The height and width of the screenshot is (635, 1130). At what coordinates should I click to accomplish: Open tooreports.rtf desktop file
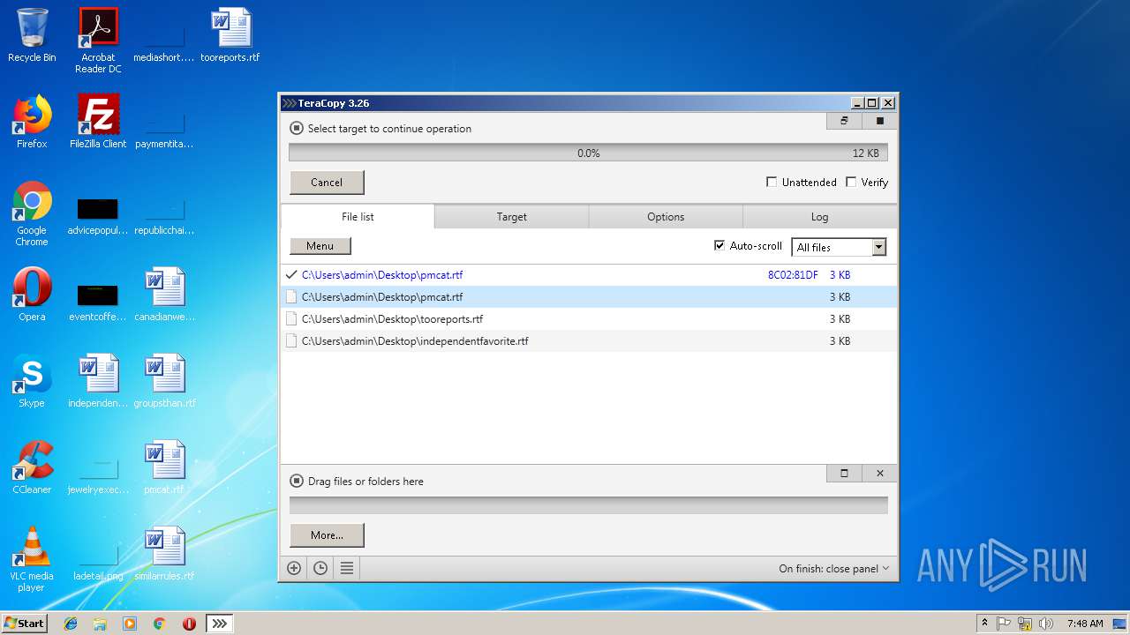tap(230, 35)
